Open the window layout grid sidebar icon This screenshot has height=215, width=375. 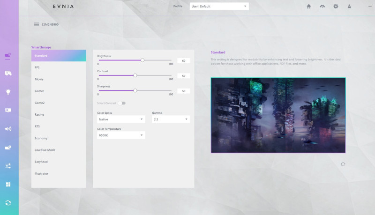coord(8,185)
